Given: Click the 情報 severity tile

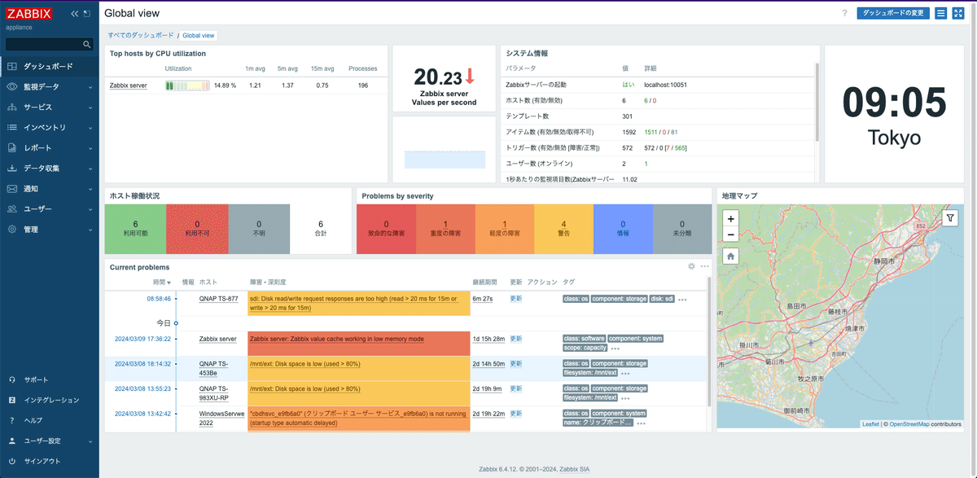Looking at the screenshot, I should pyautogui.click(x=623, y=228).
